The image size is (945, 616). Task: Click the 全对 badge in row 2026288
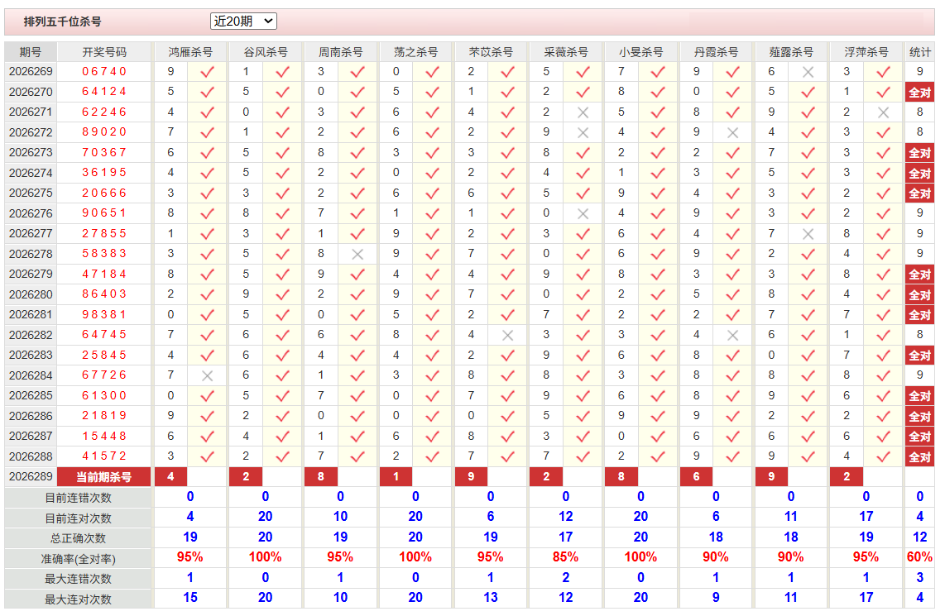[919, 457]
